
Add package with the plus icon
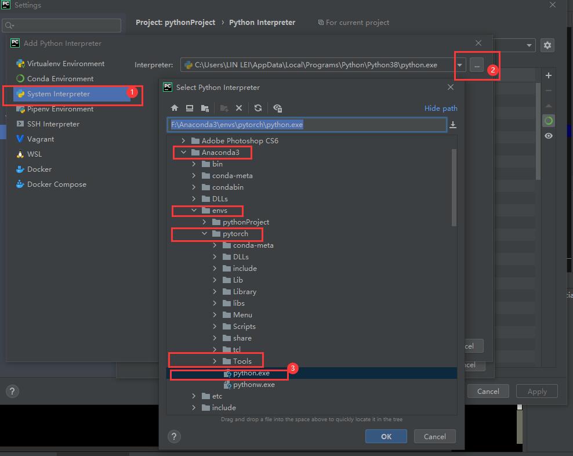click(549, 75)
